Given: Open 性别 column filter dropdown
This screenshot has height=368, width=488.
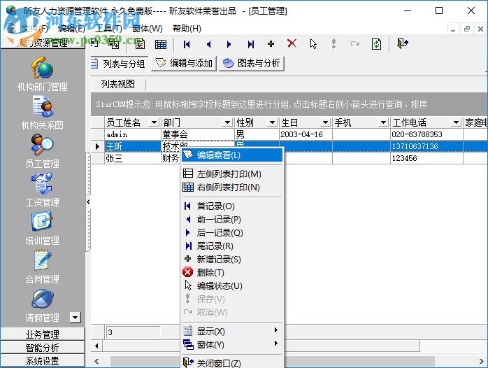Looking at the screenshot, I should click(x=273, y=122).
